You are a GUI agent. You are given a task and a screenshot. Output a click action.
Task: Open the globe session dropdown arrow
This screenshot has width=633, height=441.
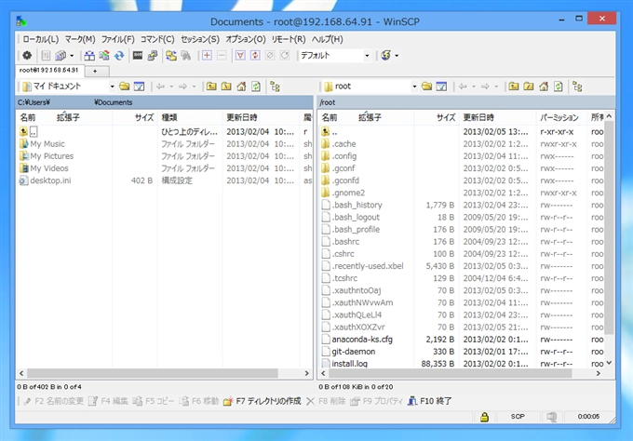(397, 56)
